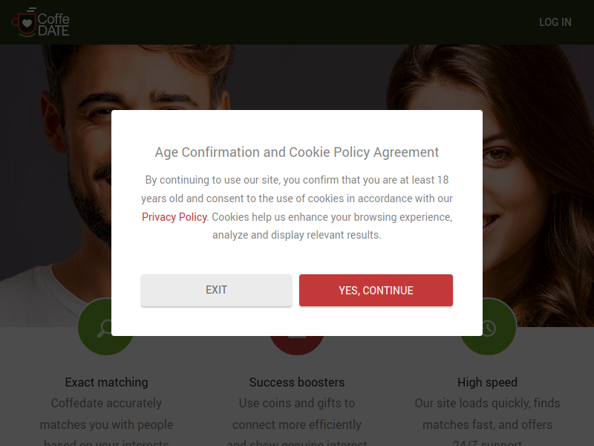Select the Success boosters heading
Image resolution: width=594 pixels, height=446 pixels.
[297, 382]
